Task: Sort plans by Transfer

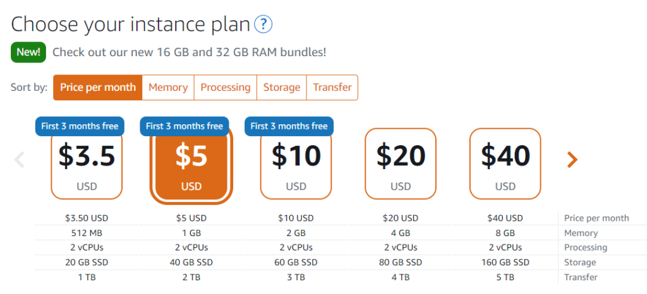Action: pyautogui.click(x=332, y=87)
